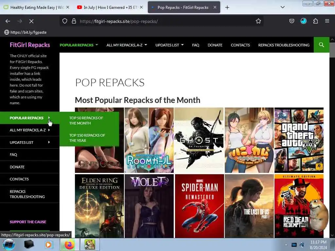Open the Spider-Man Remastered cover

coord(200,206)
